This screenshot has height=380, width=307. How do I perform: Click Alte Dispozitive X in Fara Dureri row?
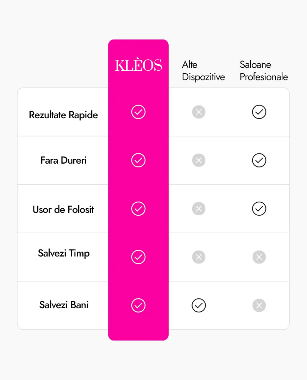click(x=199, y=160)
